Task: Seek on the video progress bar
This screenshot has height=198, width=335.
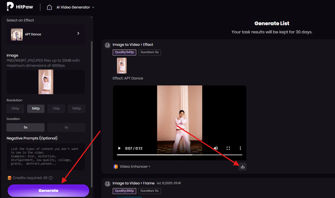Action: click(180, 155)
